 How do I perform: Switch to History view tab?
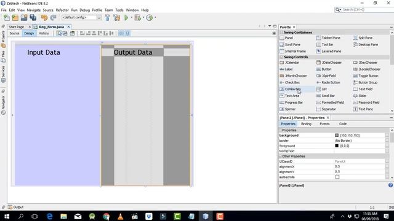44,33
